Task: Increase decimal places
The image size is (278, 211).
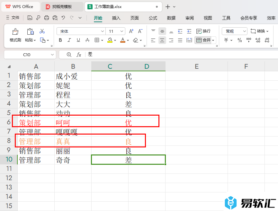Action: tap(258, 40)
